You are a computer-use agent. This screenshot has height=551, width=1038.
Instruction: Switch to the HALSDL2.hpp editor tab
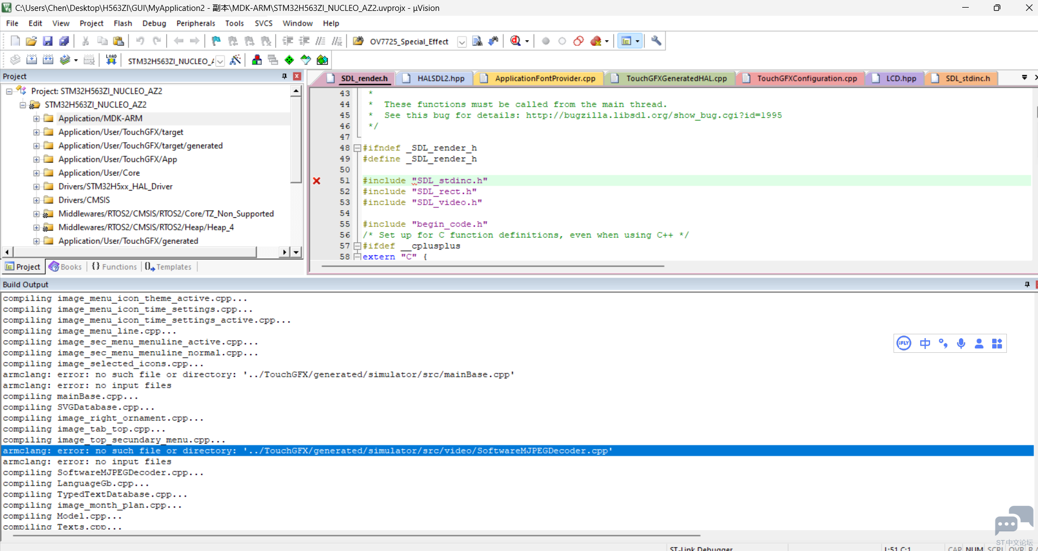tap(434, 78)
